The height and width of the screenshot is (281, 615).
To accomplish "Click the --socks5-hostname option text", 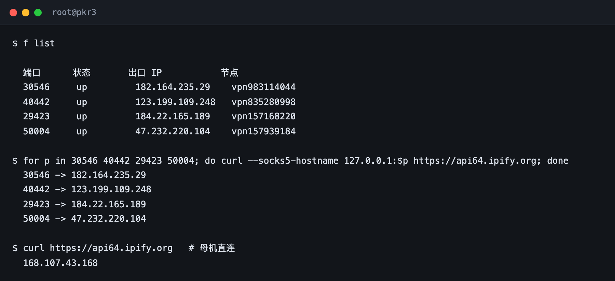I will point(293,161).
